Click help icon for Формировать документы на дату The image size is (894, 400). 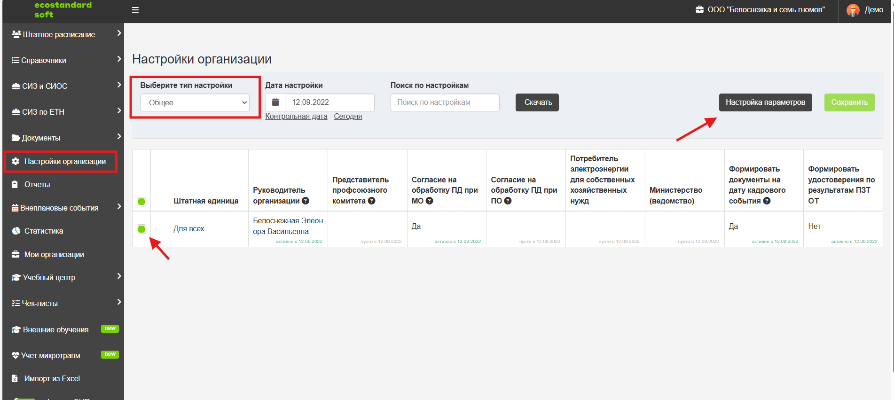coord(767,201)
